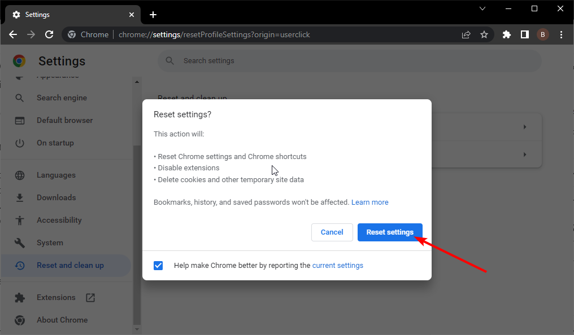
Task: Click the Extensions puzzle icon in sidebar
Action: [x=19, y=298]
